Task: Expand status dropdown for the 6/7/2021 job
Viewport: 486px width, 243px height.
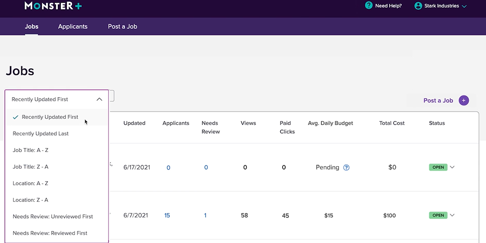Action: (452, 216)
